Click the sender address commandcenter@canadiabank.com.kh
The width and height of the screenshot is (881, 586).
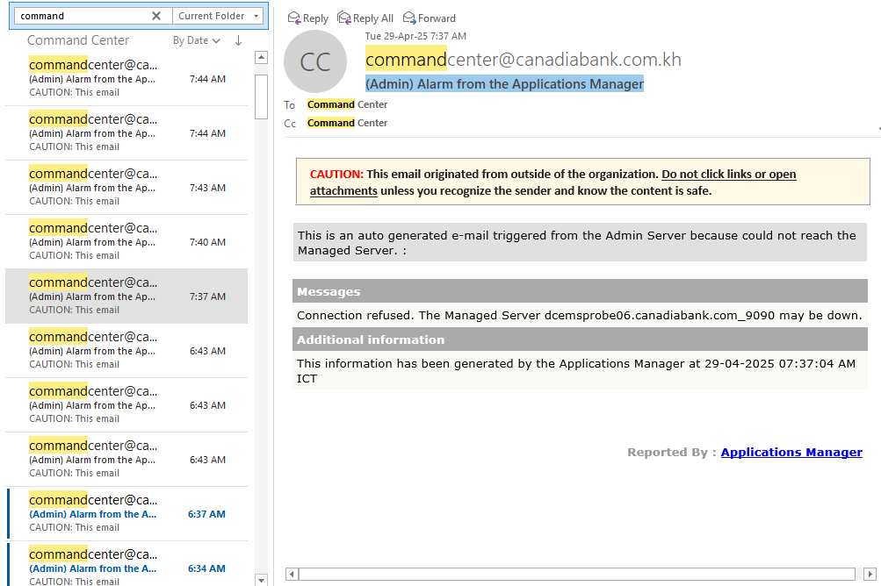pos(524,59)
